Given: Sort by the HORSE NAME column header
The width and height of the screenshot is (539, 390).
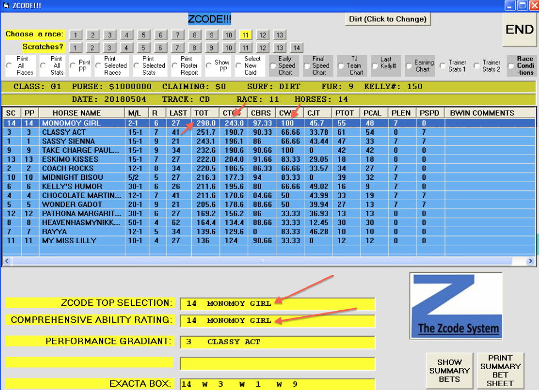Looking at the screenshot, I should [x=82, y=113].
